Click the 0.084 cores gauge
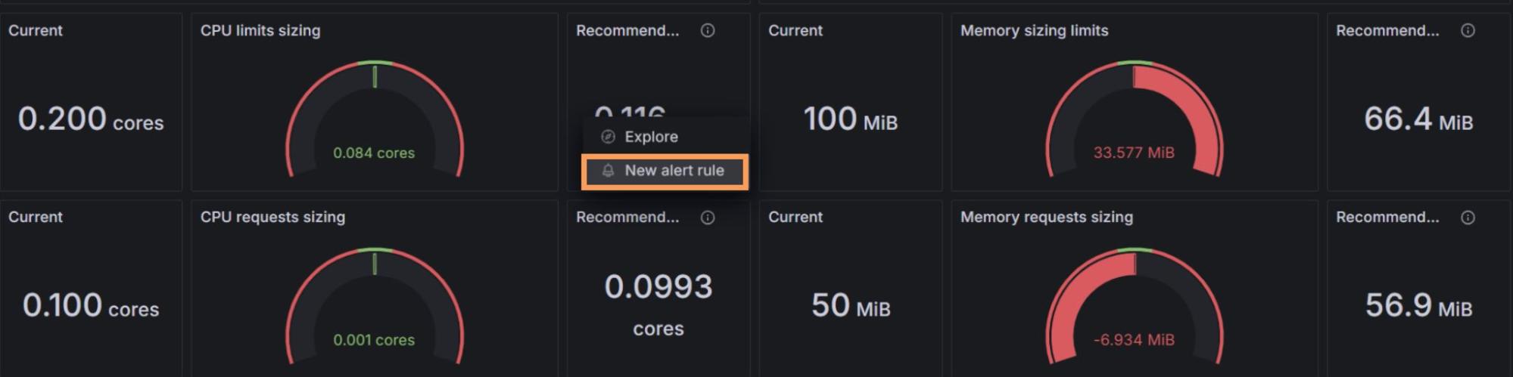 point(374,153)
